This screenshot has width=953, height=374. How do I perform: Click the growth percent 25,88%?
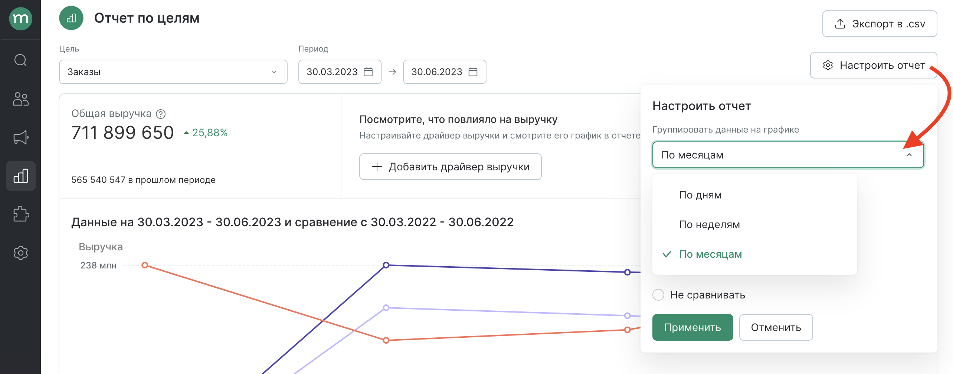click(x=210, y=133)
